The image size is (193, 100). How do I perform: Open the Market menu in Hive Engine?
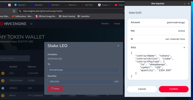coord(105,23)
